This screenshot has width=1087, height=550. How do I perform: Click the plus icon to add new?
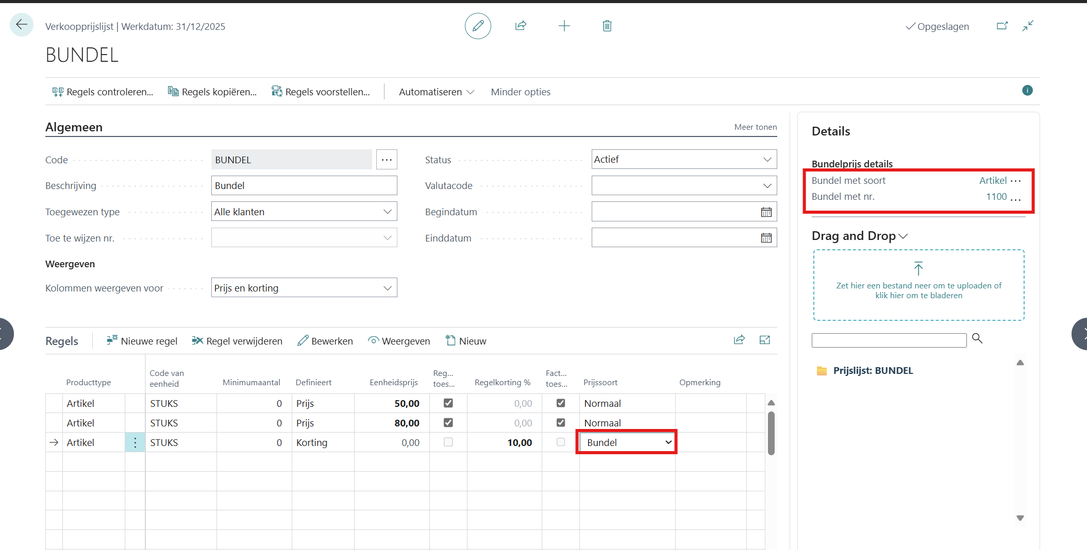[x=564, y=26]
